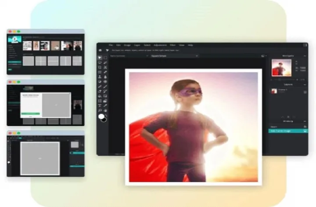Image resolution: width=316 pixels, height=207 pixels.
Task: Open the Image menu
Action: (127, 45)
